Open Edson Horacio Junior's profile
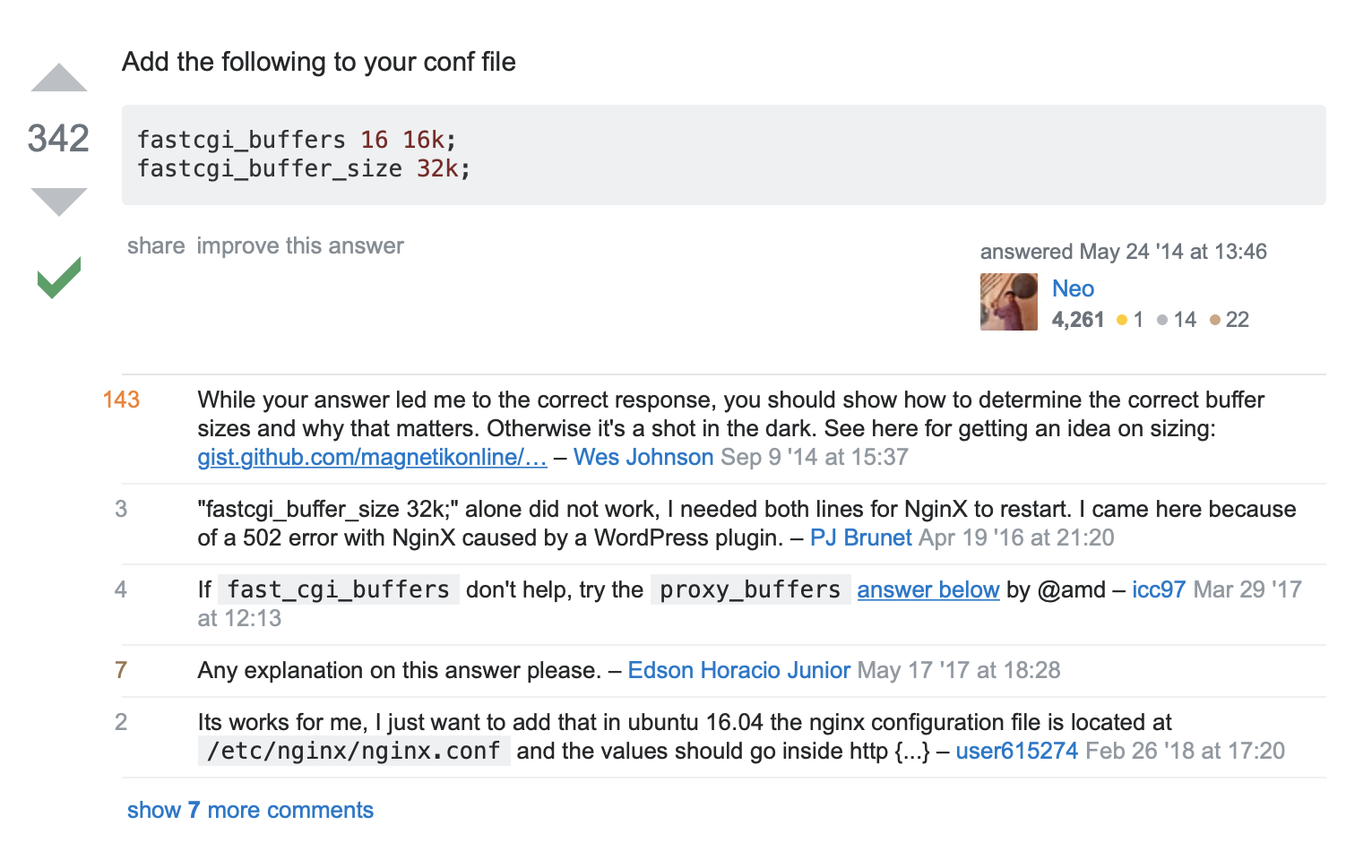 (x=738, y=670)
